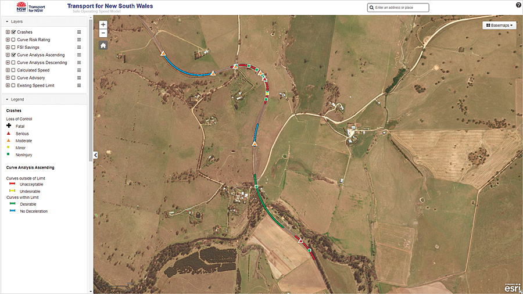The width and height of the screenshot is (523, 294).
Task: Zoom out of the map
Action: pos(103,33)
